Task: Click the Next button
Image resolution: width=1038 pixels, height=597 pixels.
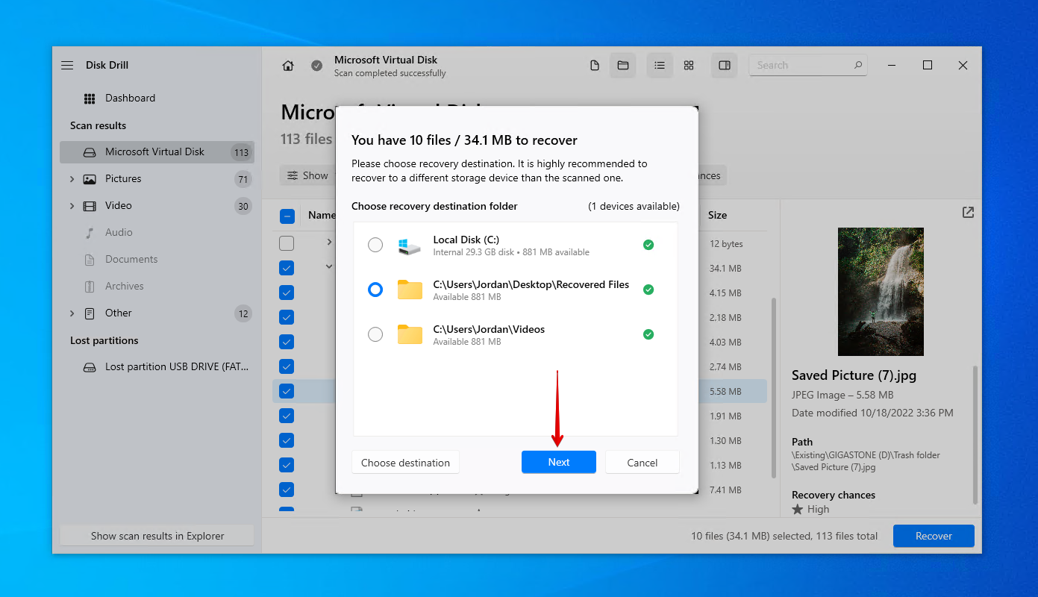Action: pyautogui.click(x=559, y=462)
